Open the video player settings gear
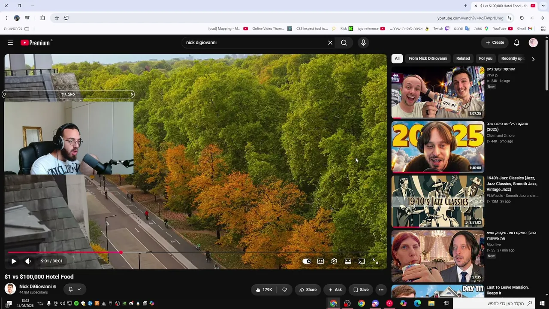 pyautogui.click(x=334, y=261)
